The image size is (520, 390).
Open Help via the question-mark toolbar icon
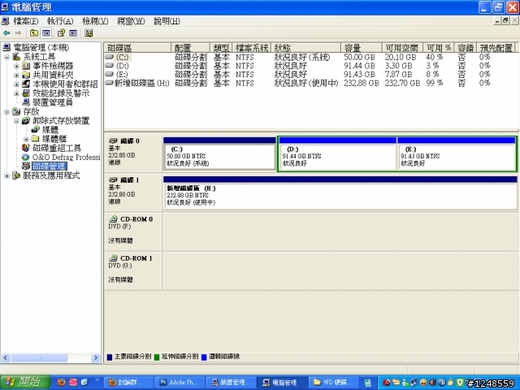pos(61,32)
